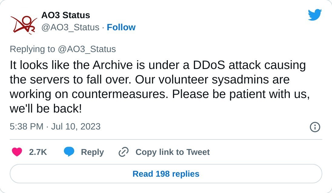The image size is (332, 193).
Task: Click the DDoS attack tweet text
Action: [x=158, y=87]
